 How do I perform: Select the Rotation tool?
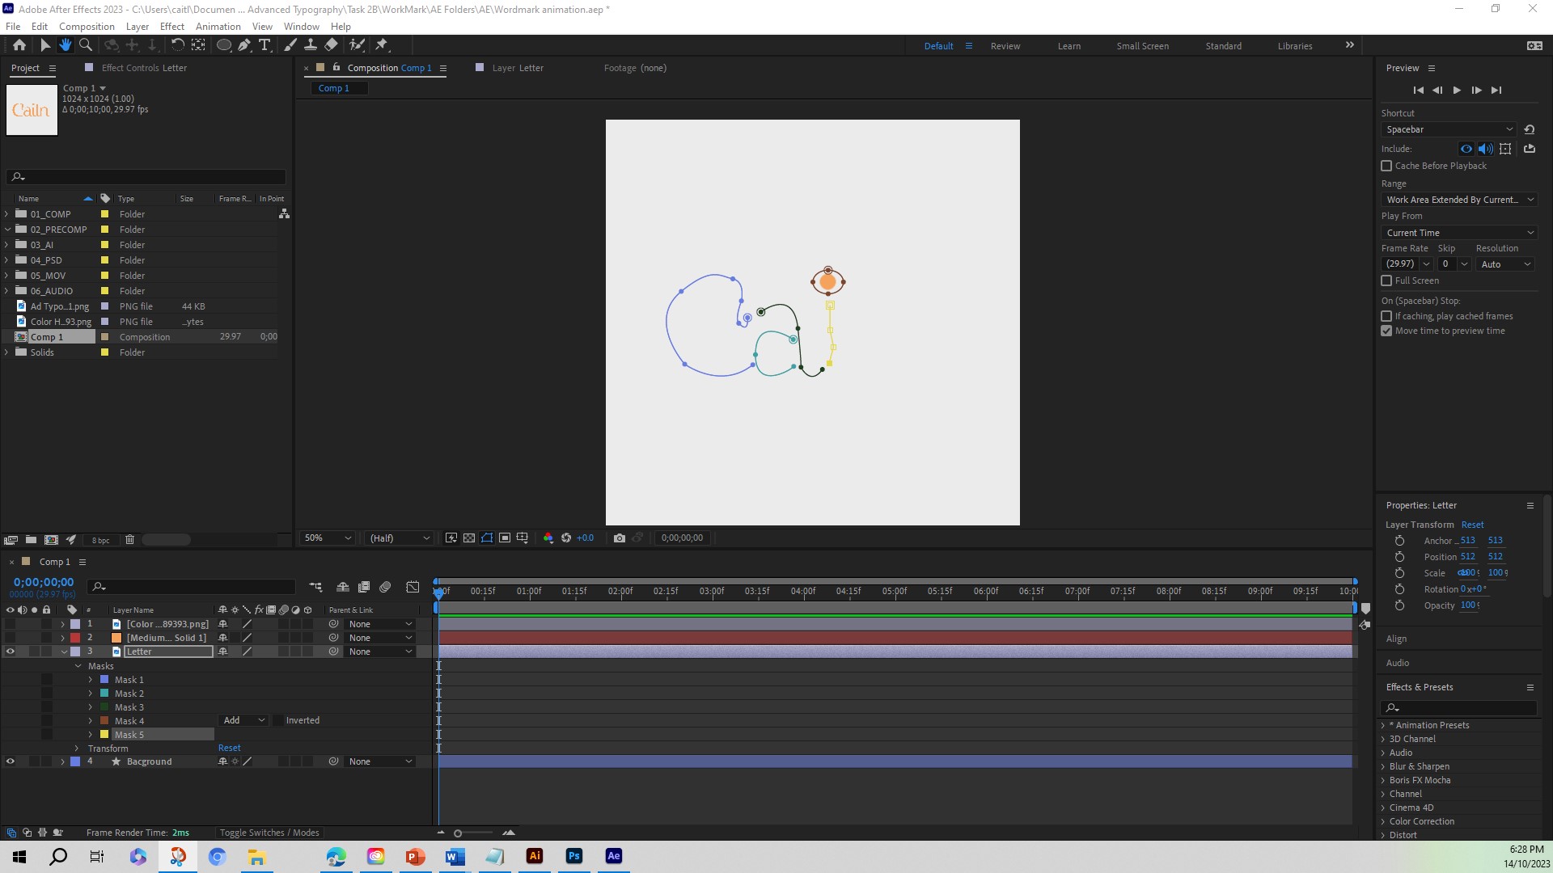[x=177, y=45]
